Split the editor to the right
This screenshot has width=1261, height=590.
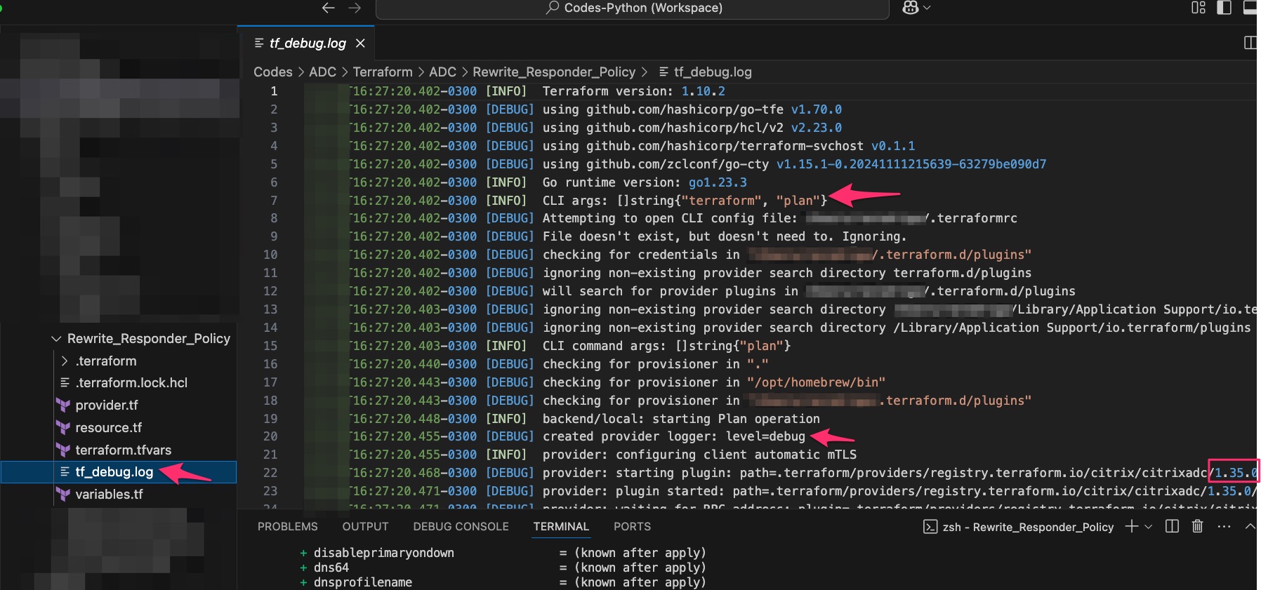[1250, 43]
